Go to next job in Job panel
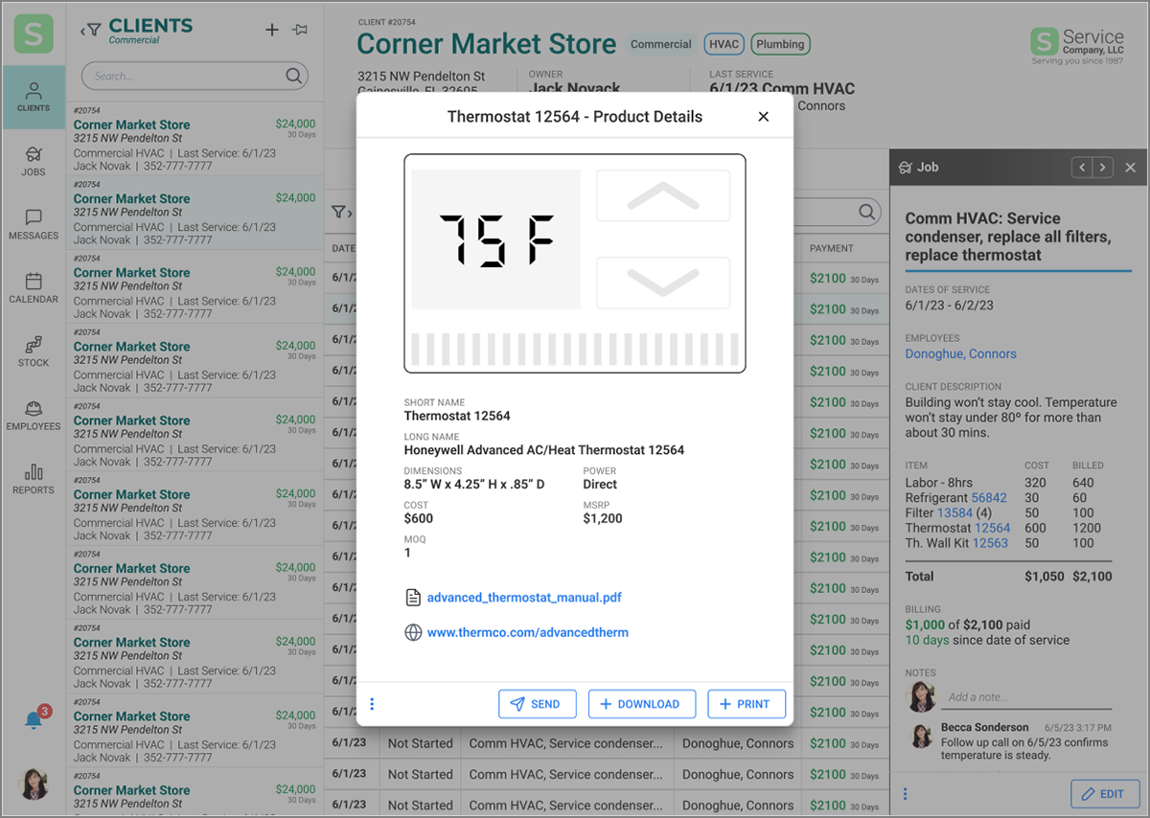1150x818 pixels. 1103,168
